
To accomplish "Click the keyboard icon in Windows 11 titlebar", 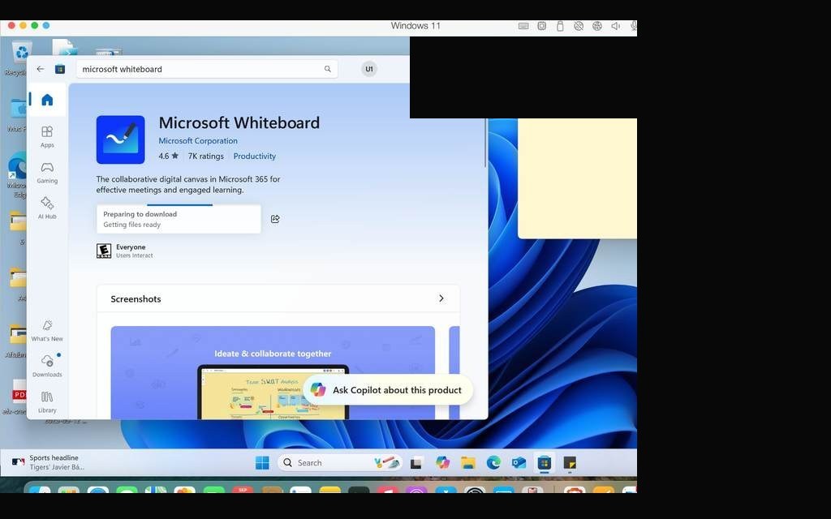I will pos(523,26).
